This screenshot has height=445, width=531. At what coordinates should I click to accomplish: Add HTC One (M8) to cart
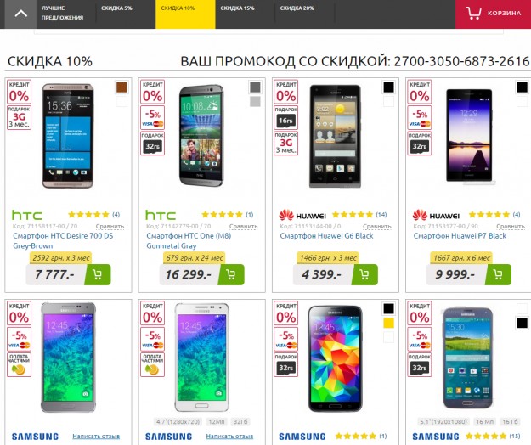click(231, 274)
